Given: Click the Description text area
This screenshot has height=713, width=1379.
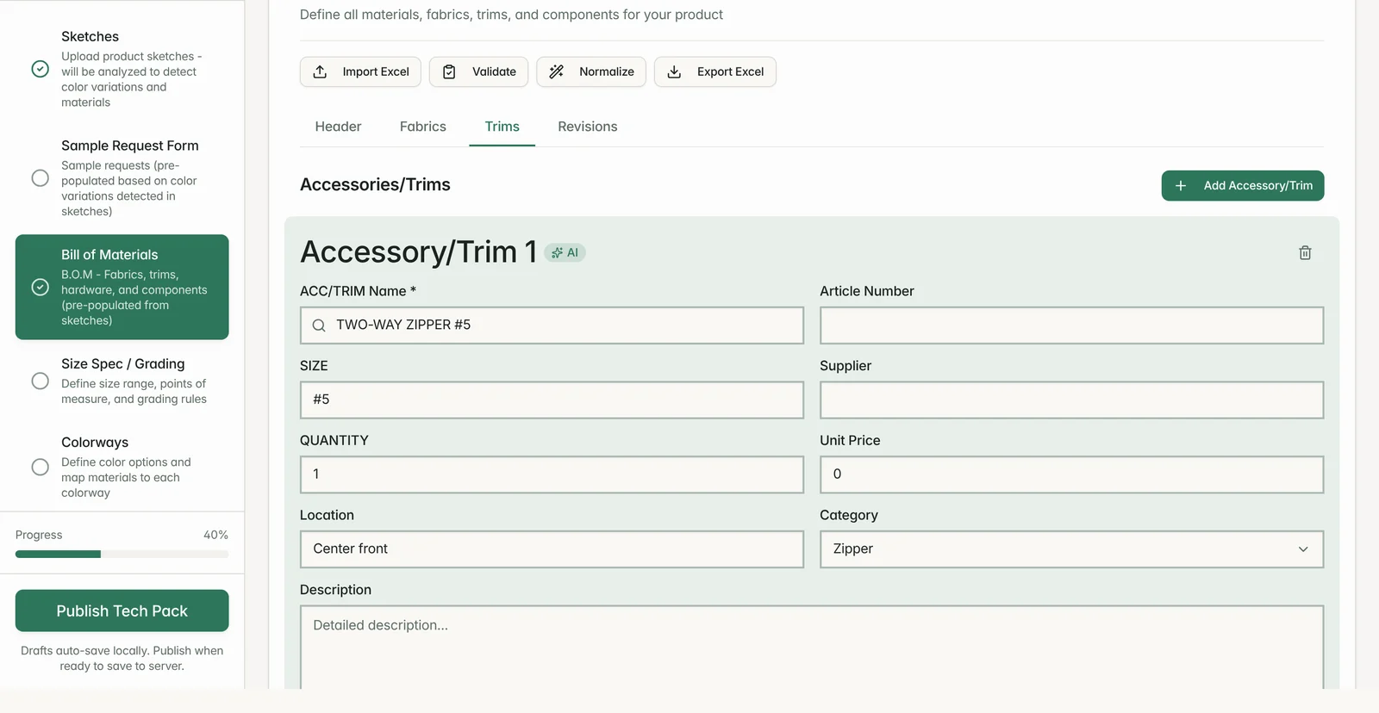Looking at the screenshot, I should pyautogui.click(x=812, y=648).
